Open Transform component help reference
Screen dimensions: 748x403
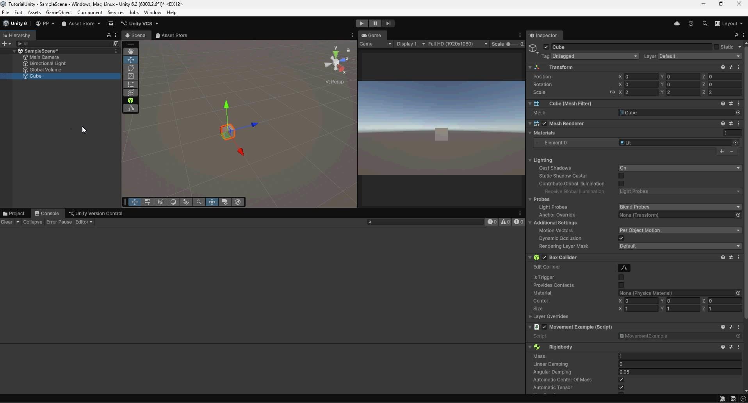pyautogui.click(x=723, y=68)
